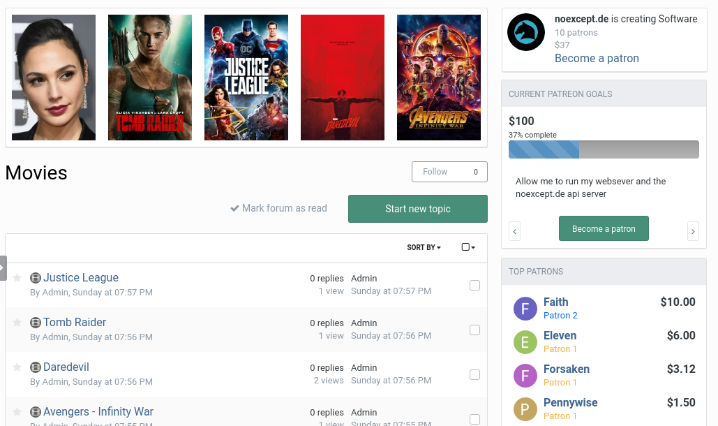Viewport: 718px width, 426px height.
Task: Click the Justice League poster thumbnail
Action: (246, 78)
